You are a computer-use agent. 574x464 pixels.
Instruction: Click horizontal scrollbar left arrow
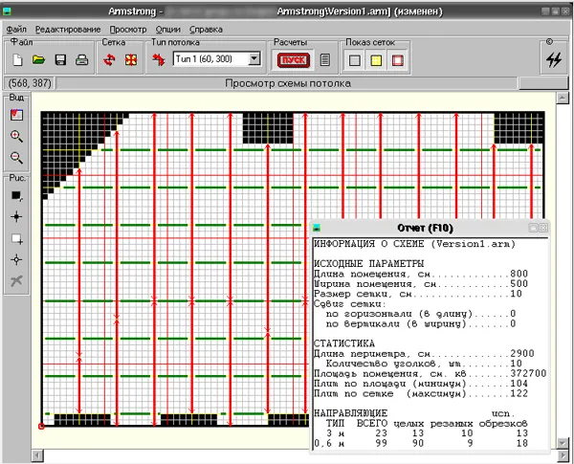pos(37,456)
